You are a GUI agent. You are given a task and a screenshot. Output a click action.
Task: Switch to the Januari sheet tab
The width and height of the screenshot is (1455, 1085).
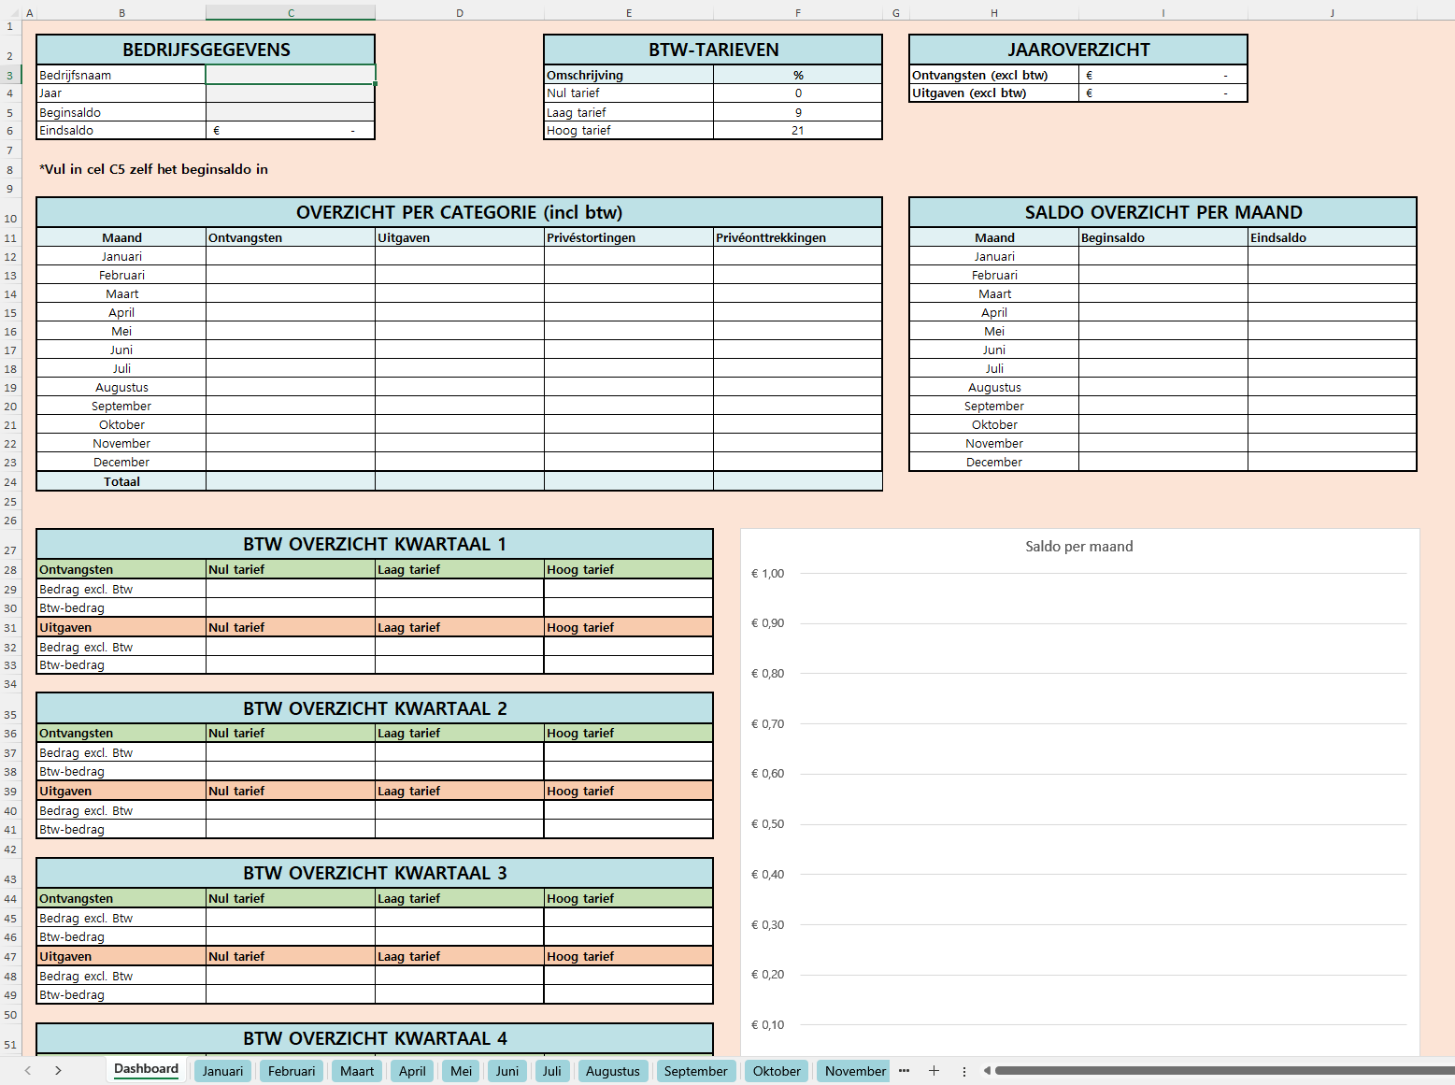[x=222, y=1071]
